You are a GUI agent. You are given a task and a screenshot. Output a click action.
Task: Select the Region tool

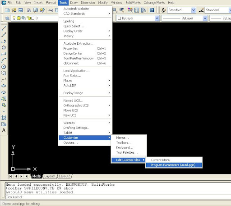[4, 124]
